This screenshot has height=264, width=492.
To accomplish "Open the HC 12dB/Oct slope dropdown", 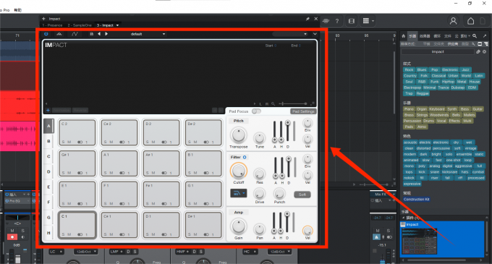I will [279, 252].
